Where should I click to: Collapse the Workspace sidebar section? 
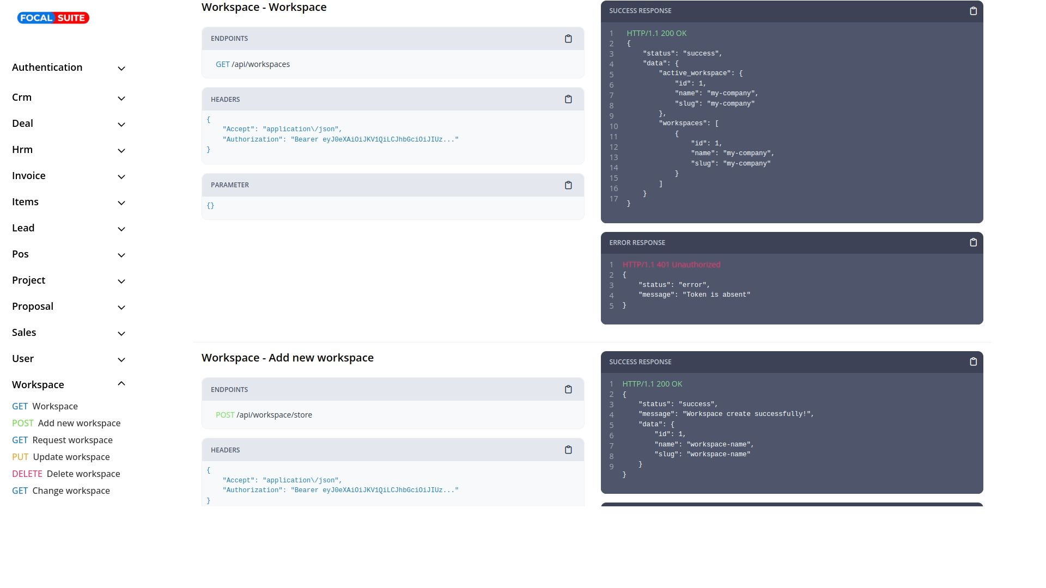coord(69,384)
